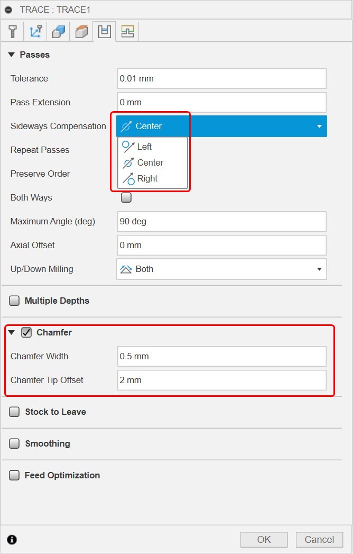Screen dimensions: 353x554
Task: Open the Heights tab icon
Action: coord(81,32)
